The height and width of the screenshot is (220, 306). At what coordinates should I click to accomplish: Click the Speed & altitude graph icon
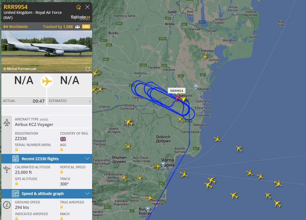[15, 194]
